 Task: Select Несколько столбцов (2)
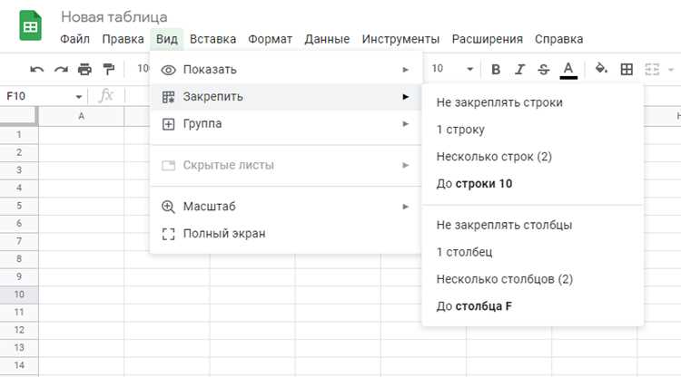532,279
